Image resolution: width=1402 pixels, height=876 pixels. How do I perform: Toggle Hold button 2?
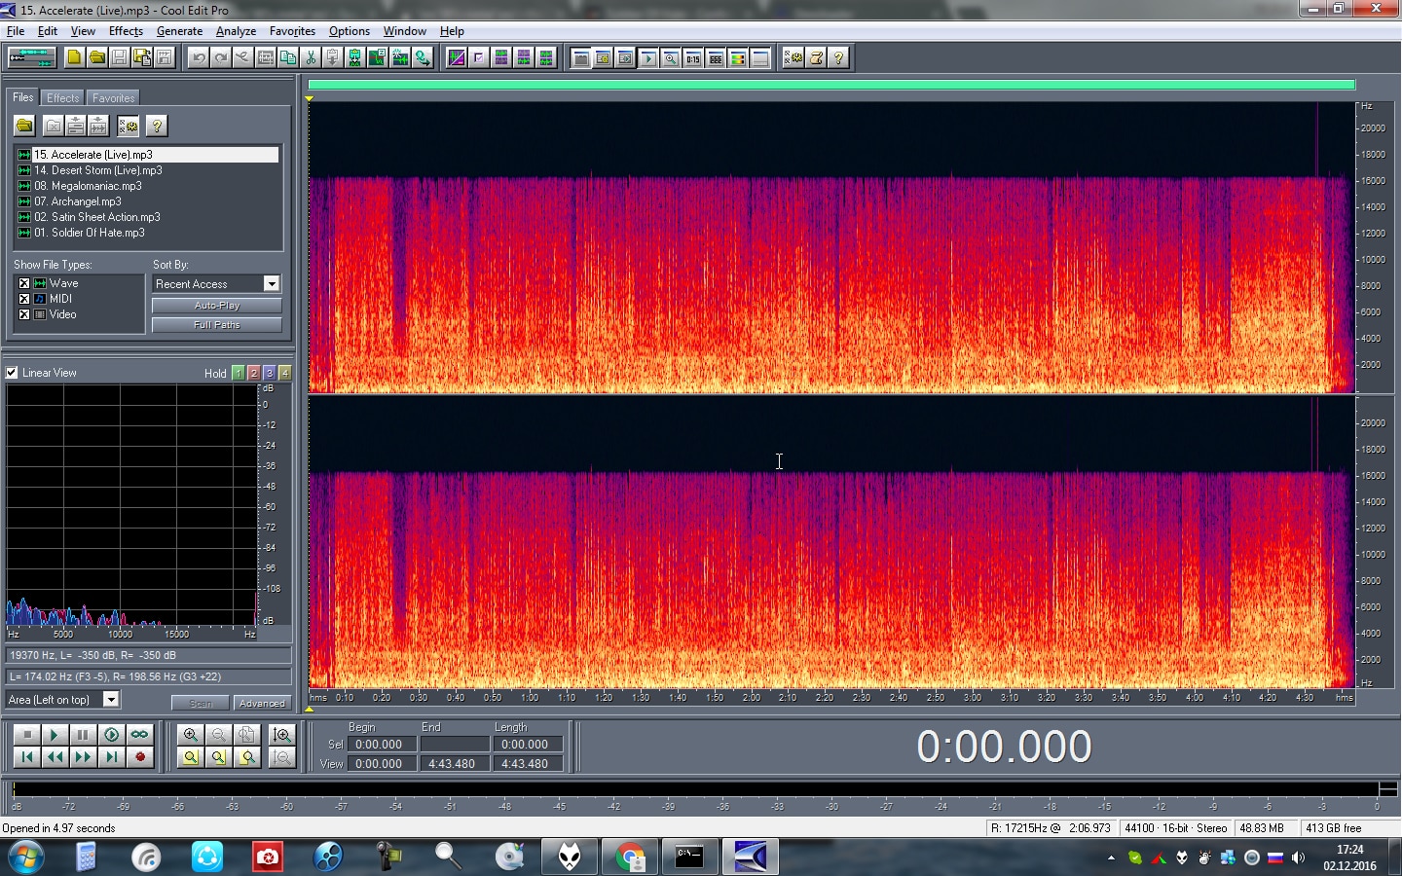click(254, 373)
